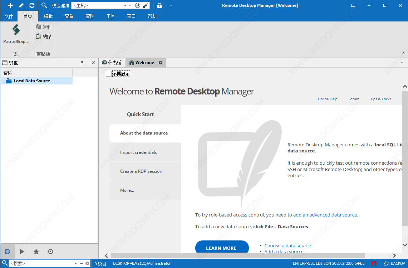
Task: Click the horizontal scrollbar left arrow
Action: (106, 255)
